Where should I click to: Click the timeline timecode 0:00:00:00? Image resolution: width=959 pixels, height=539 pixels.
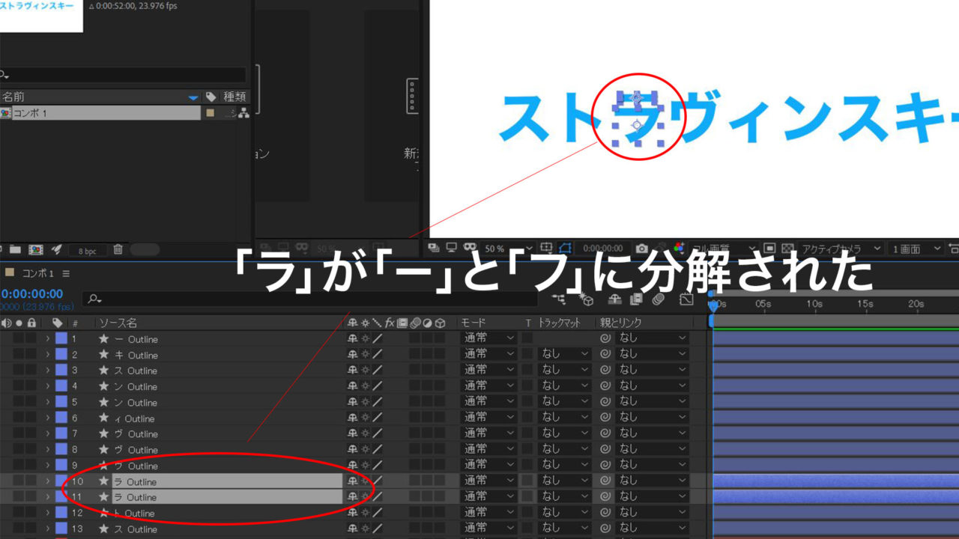coord(31,294)
